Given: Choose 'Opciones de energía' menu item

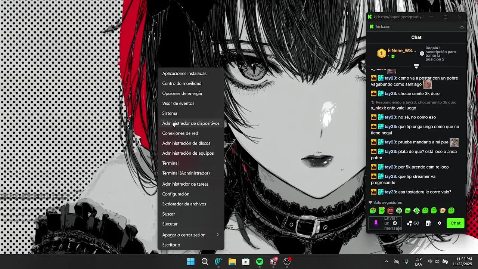Looking at the screenshot, I should 191,93.
